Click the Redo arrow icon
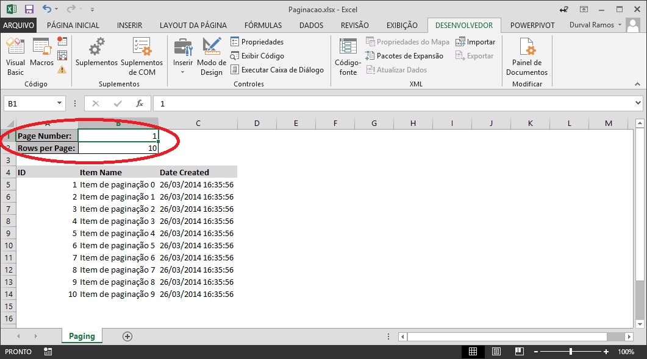The width and height of the screenshot is (647, 359). click(71, 9)
